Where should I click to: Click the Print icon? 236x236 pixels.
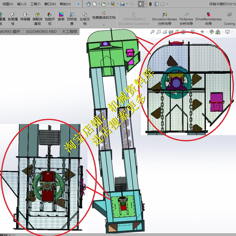coord(122,4)
